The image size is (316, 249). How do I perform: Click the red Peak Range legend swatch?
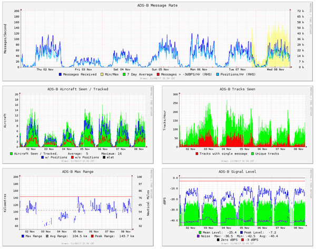[x=92, y=236]
